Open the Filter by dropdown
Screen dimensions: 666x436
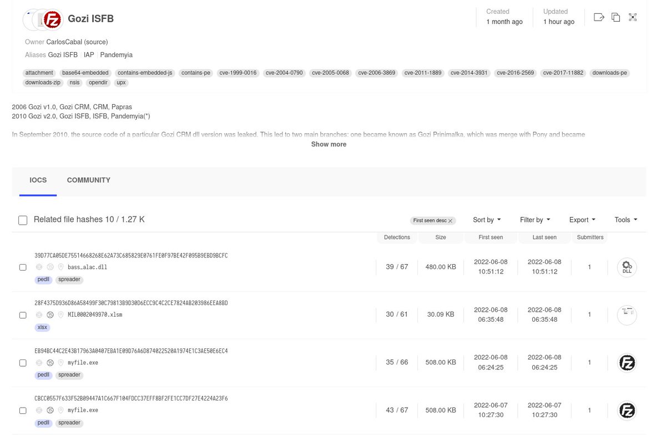pos(535,220)
